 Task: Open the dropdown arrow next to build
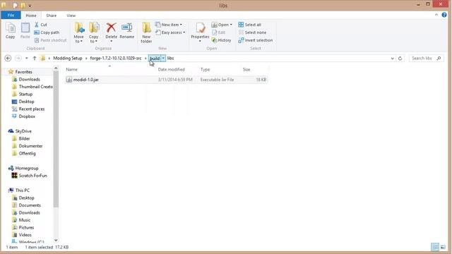163,58
